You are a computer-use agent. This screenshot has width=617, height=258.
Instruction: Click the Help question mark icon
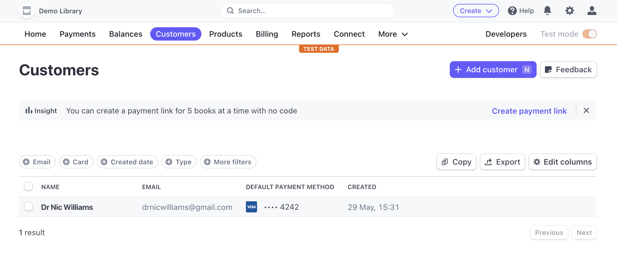pyautogui.click(x=512, y=11)
